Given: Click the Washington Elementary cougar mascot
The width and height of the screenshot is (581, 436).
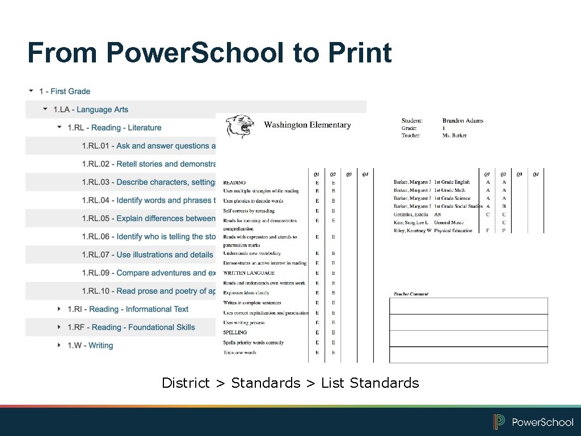Looking at the screenshot, I should pos(241,125).
